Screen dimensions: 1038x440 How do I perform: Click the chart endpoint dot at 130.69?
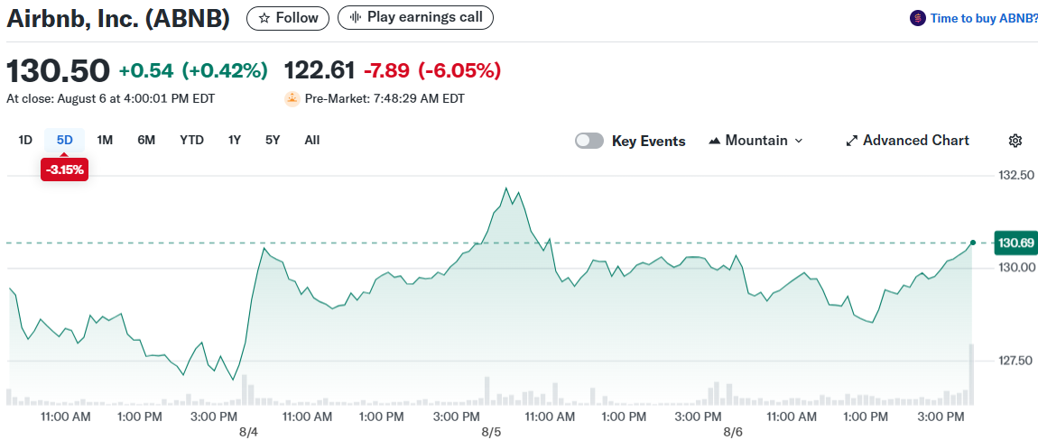click(972, 243)
